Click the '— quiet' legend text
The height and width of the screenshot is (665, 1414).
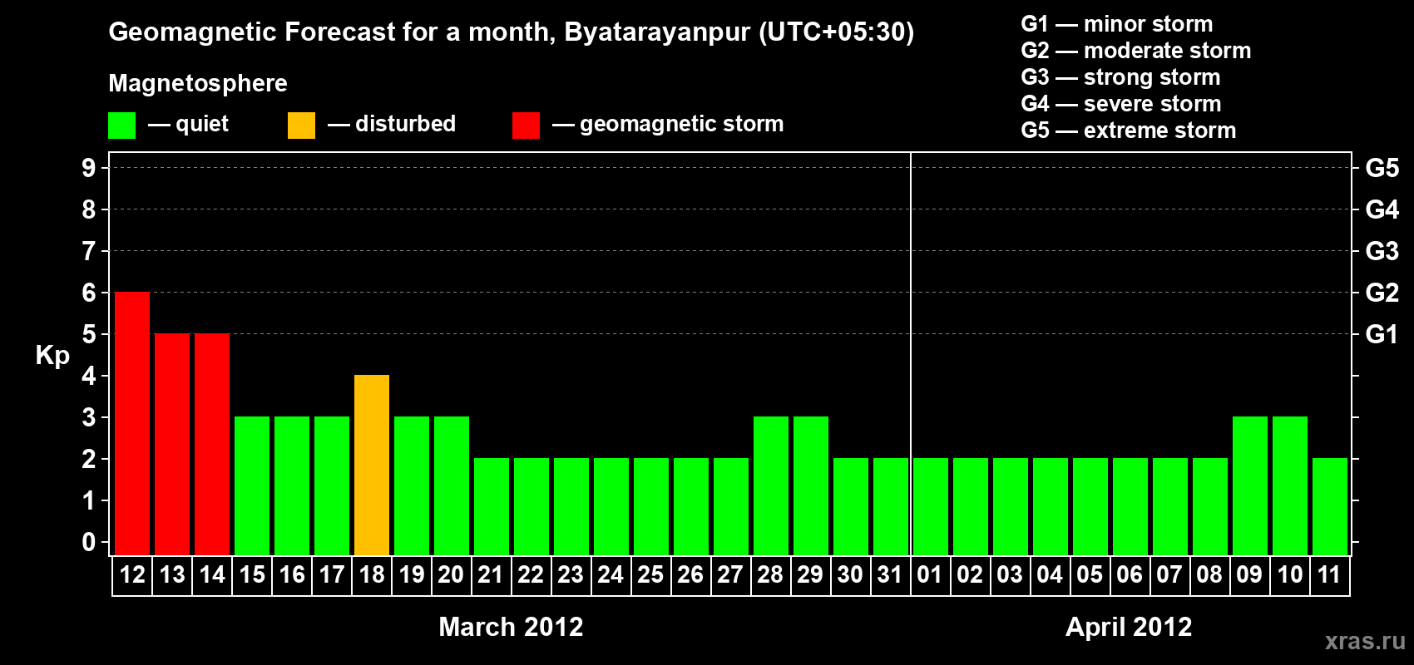coord(188,124)
